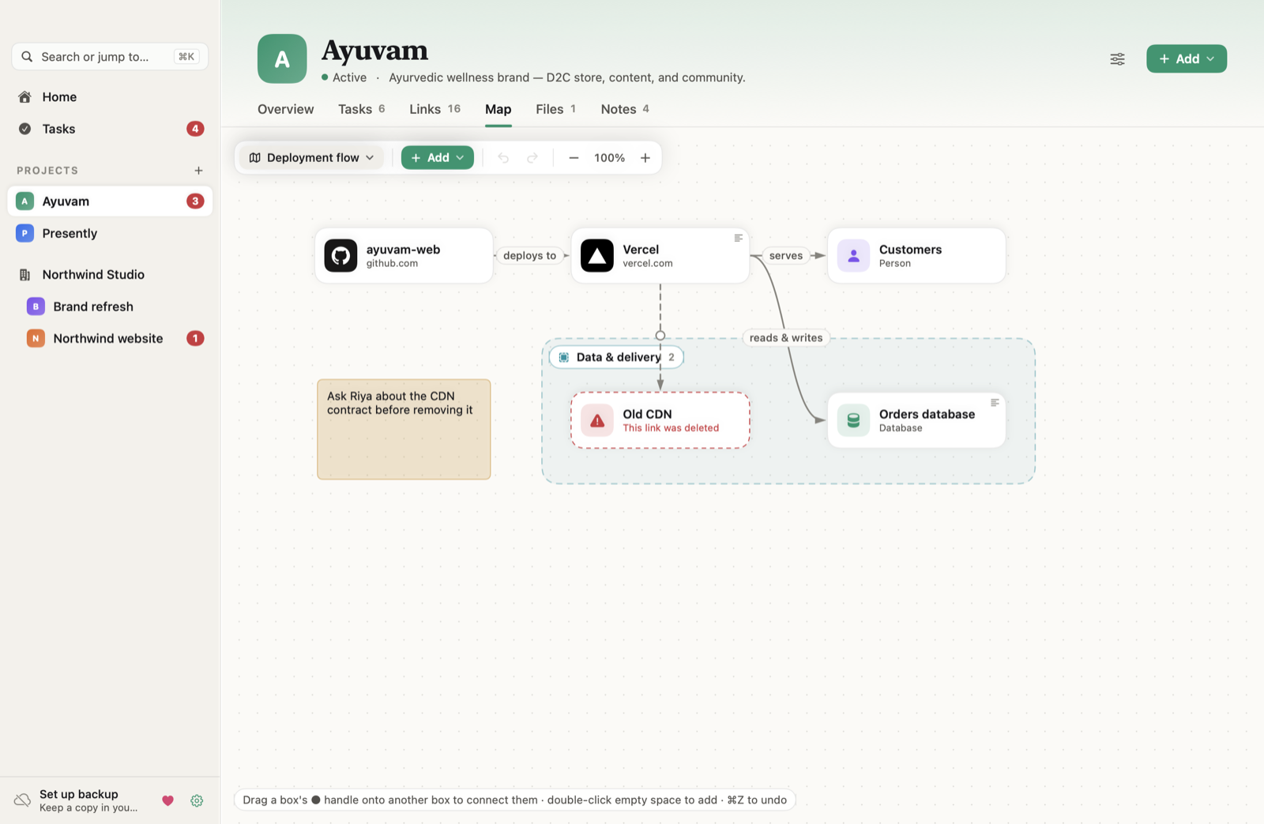Switch to the Overview tab
Image resolution: width=1264 pixels, height=824 pixels.
(x=285, y=109)
